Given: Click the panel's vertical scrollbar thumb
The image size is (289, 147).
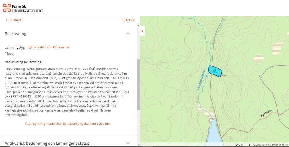Looking at the screenshot, I should click(138, 84).
